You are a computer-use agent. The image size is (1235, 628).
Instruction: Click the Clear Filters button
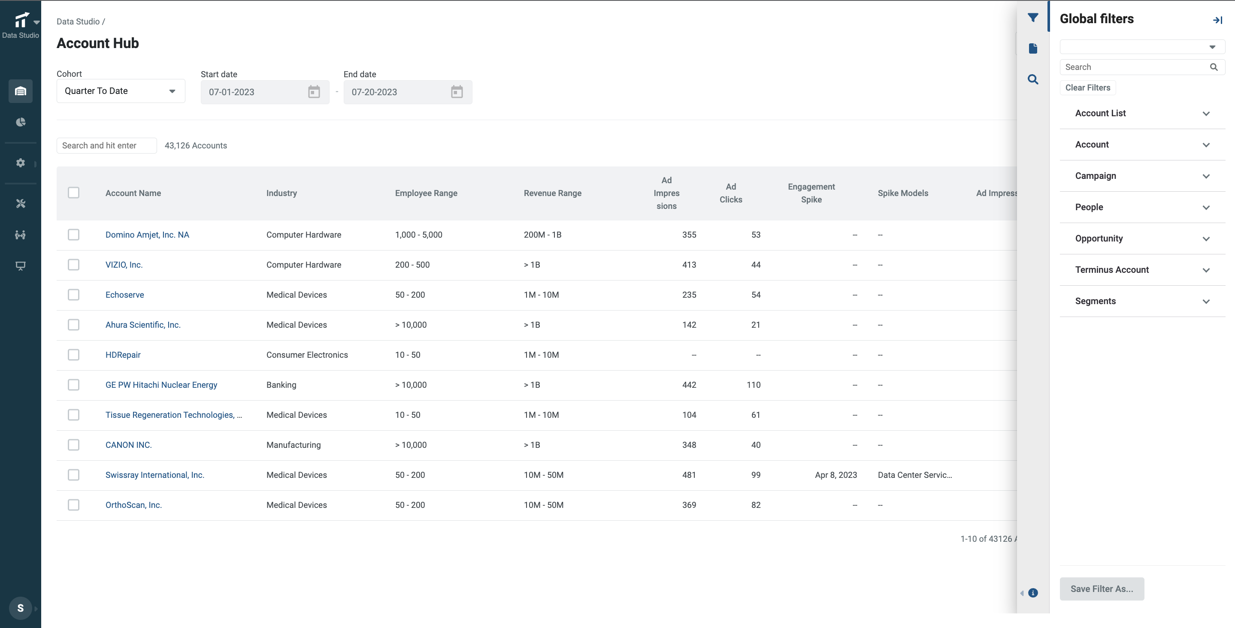1088,88
